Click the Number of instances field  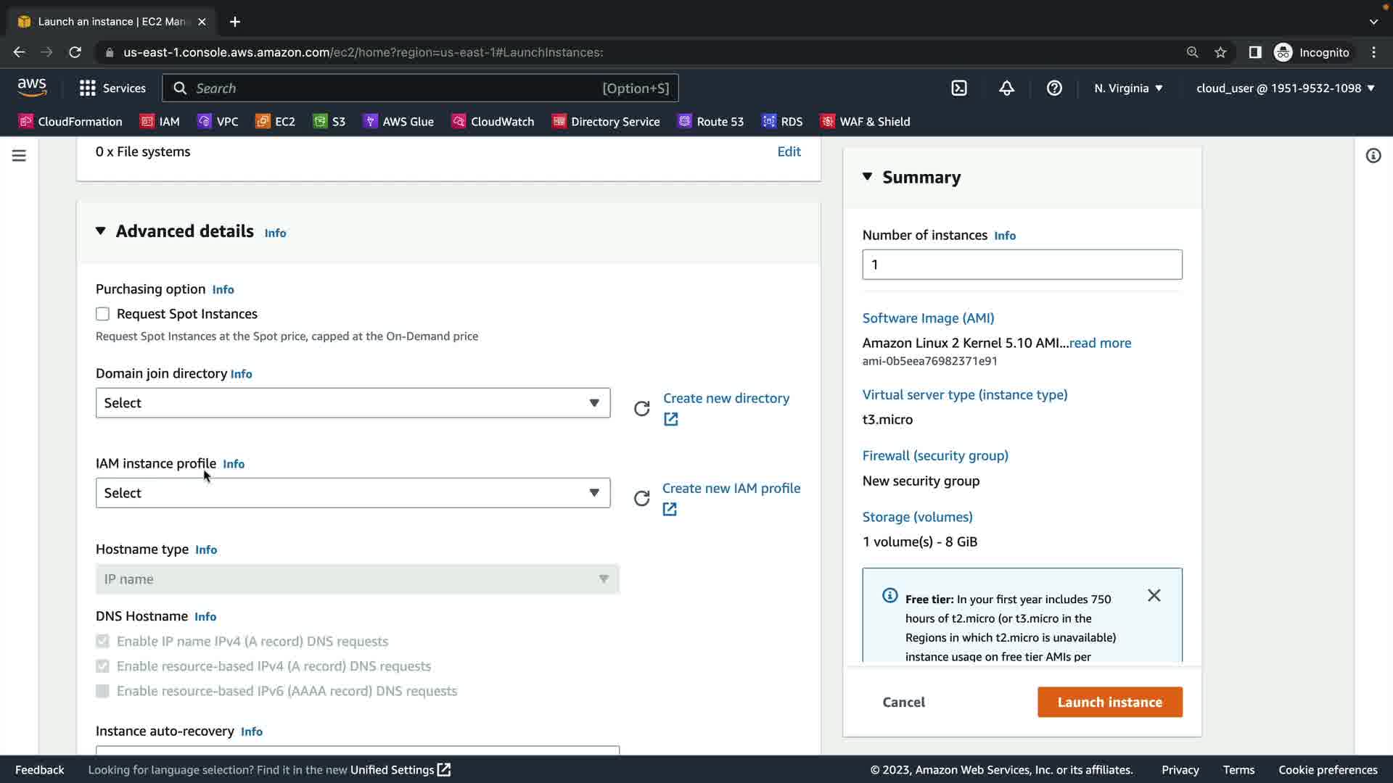coord(1022,265)
